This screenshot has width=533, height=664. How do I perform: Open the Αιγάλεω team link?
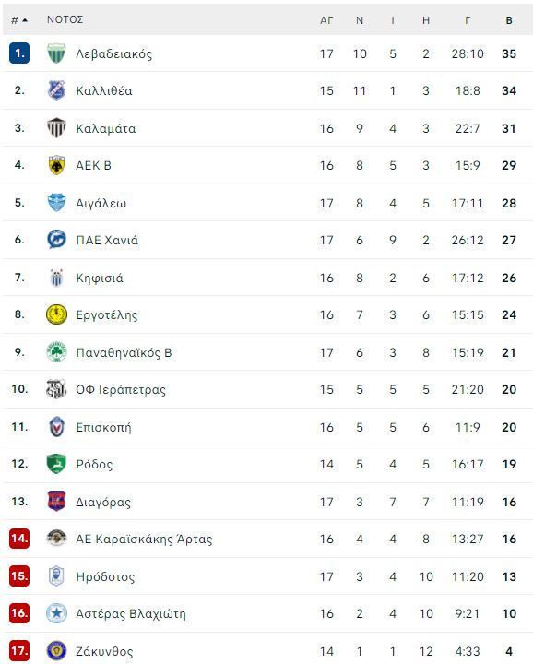coord(101,203)
